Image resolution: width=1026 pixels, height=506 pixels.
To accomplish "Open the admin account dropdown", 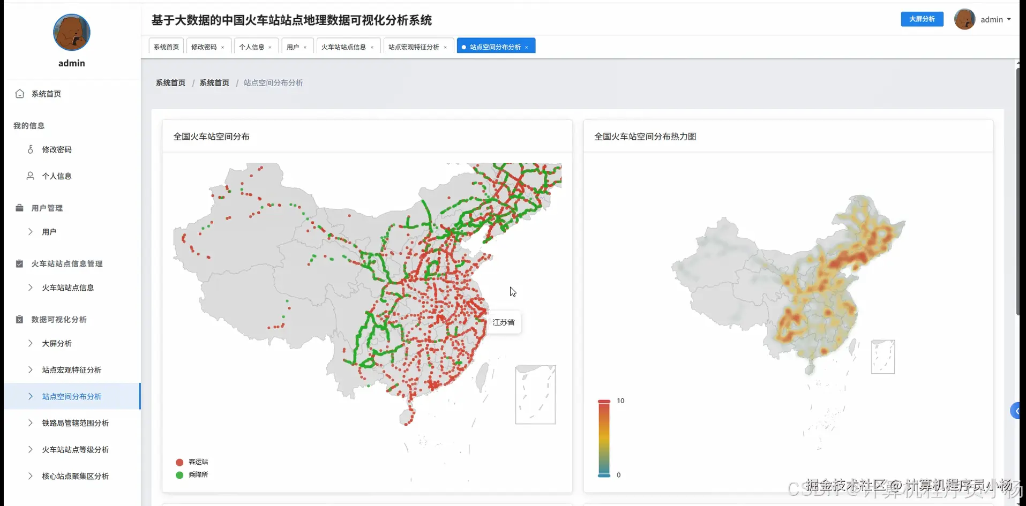I will (995, 19).
